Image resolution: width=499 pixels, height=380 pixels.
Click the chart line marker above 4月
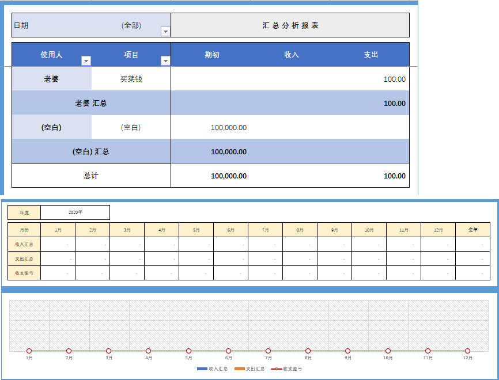(x=148, y=351)
